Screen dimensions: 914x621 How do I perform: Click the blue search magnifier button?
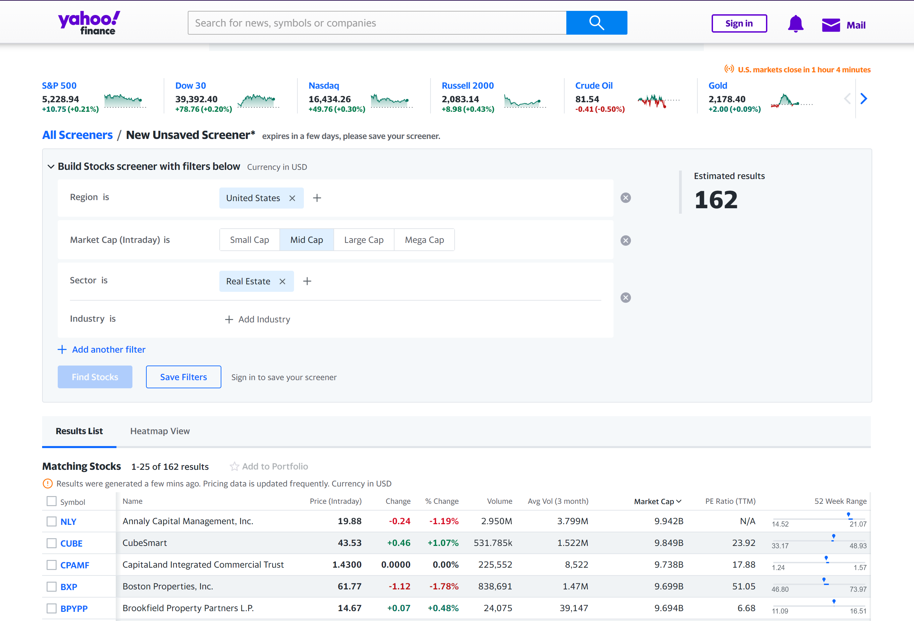coord(596,23)
